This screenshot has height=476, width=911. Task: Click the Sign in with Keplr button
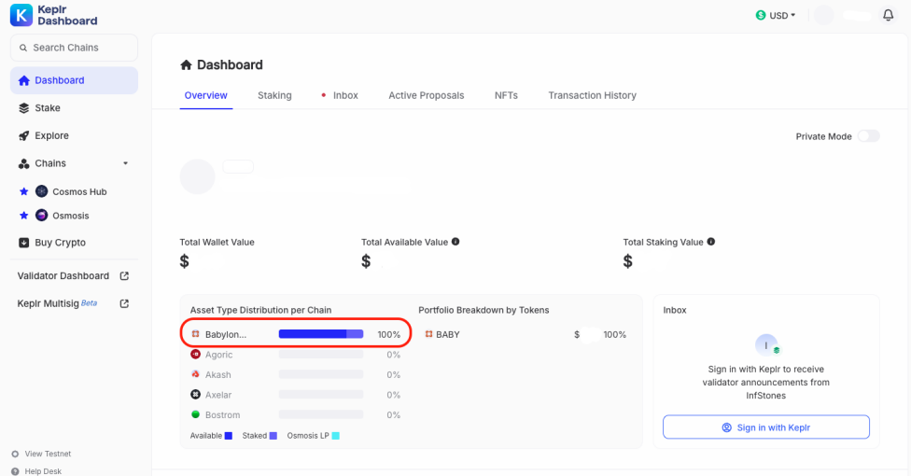pos(765,427)
